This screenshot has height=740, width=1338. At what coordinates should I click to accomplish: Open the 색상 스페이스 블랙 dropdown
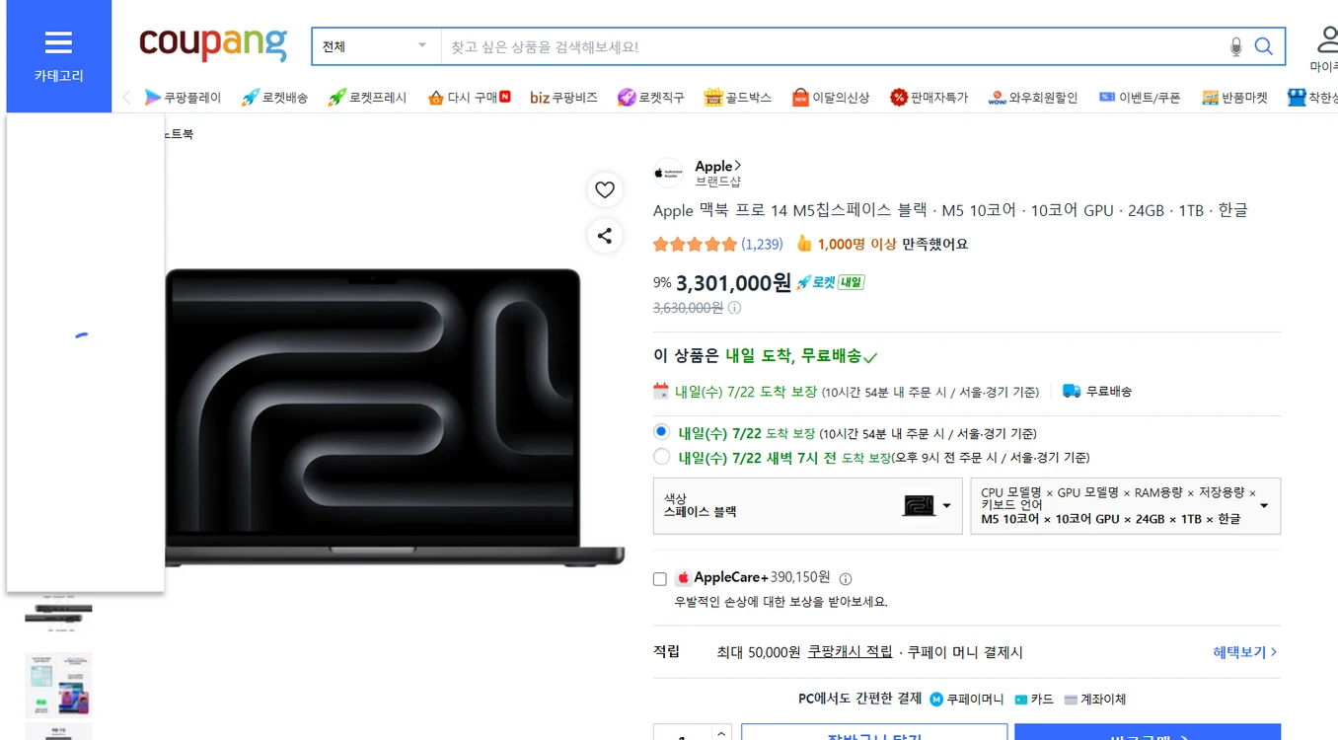(x=807, y=506)
